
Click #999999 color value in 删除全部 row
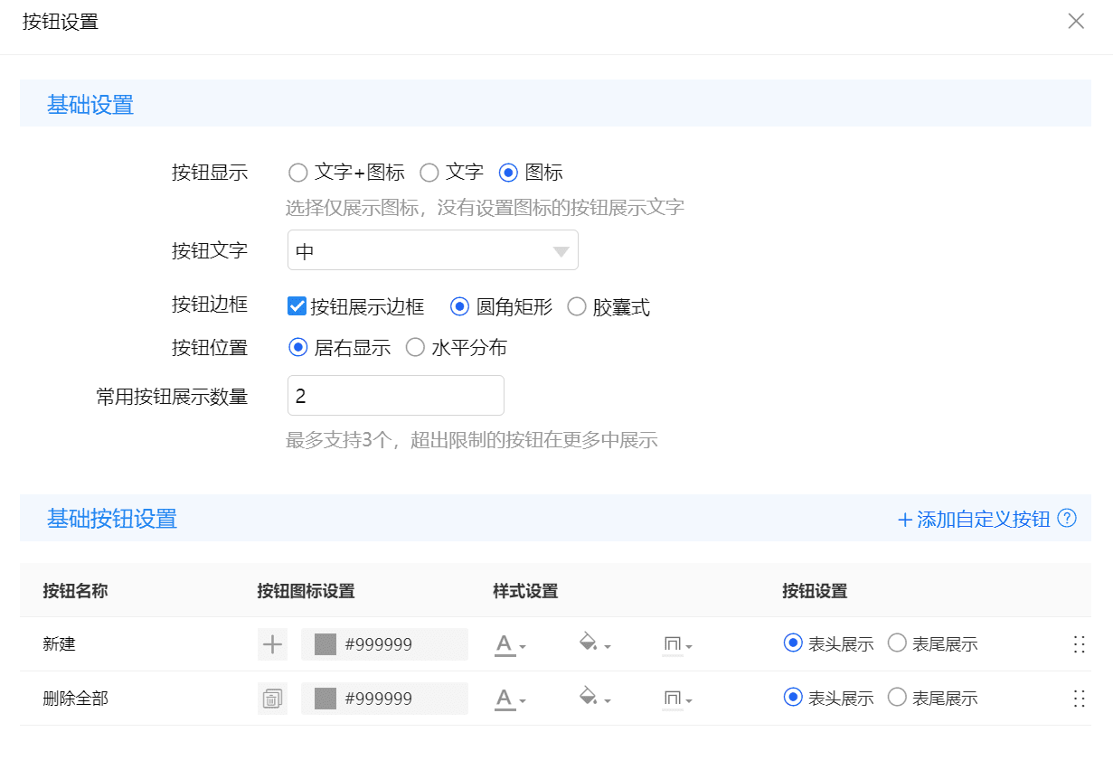pyautogui.click(x=379, y=699)
